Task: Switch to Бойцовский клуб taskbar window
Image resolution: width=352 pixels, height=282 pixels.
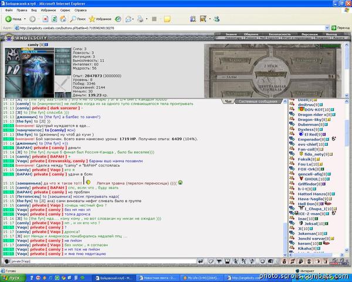Action: 114,278
